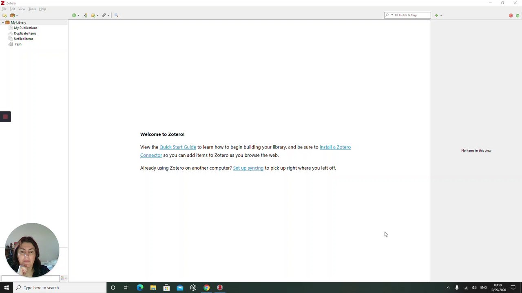Click the New Collection icon
The height and width of the screenshot is (293, 522).
pos(4,15)
